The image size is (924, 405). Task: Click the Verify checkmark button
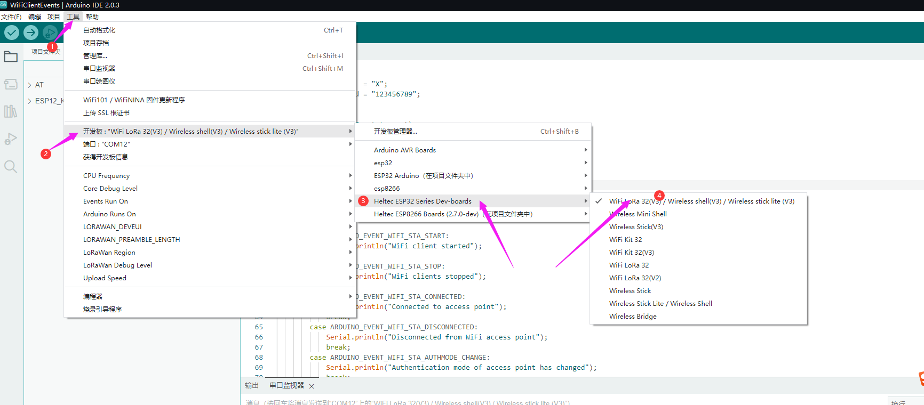(x=12, y=33)
